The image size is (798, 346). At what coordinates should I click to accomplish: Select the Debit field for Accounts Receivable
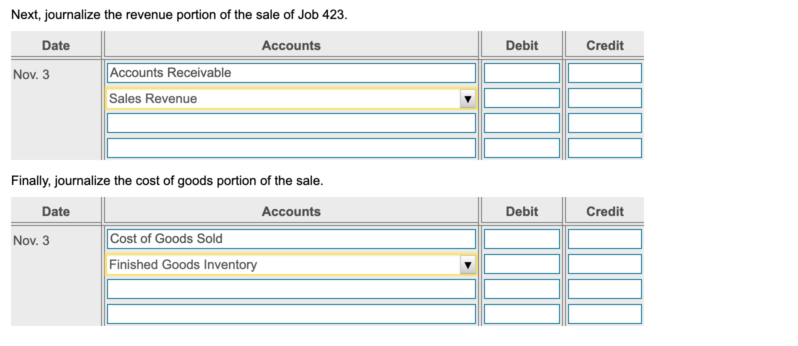(521, 72)
